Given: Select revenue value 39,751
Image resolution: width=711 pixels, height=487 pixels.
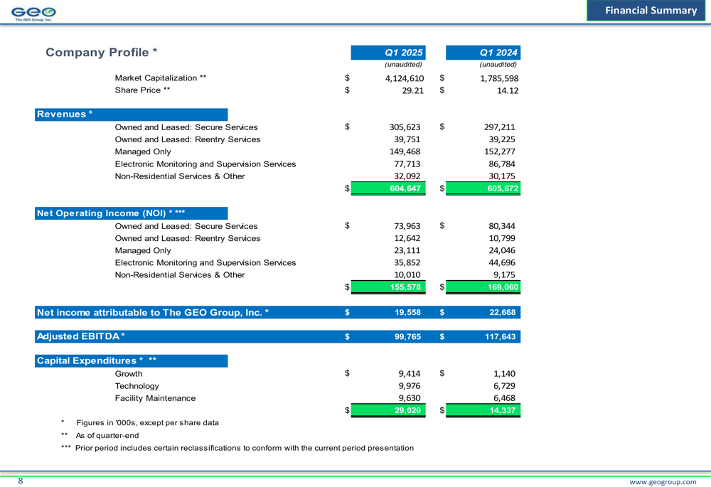Looking at the screenshot, I should tap(407, 139).
